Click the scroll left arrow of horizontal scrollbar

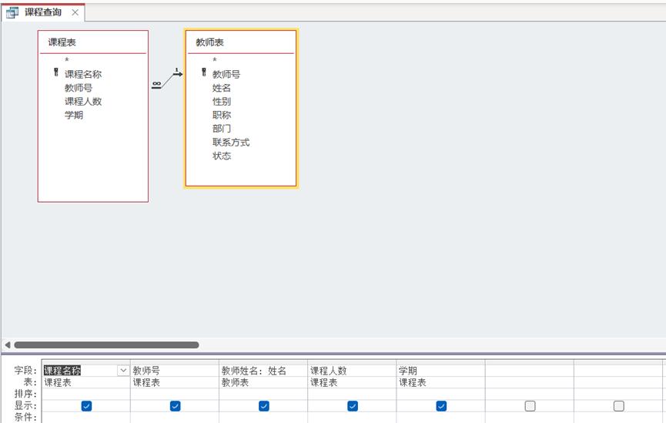[7, 344]
